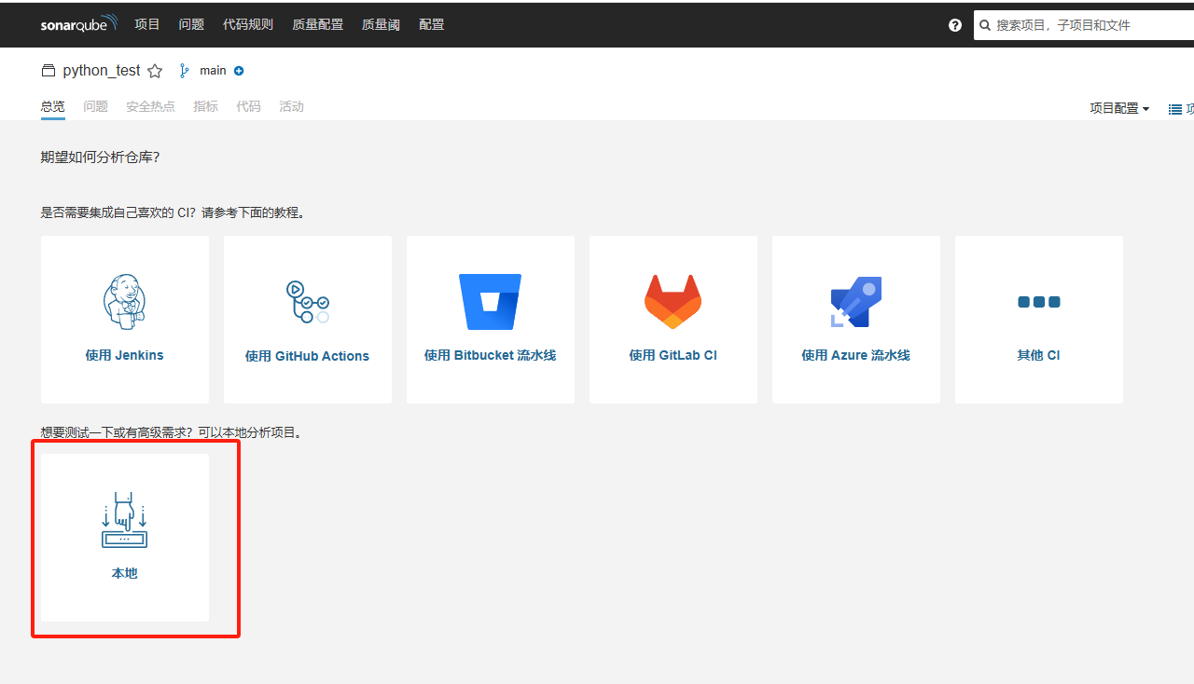Click the SonarQube logo

pos(79,24)
